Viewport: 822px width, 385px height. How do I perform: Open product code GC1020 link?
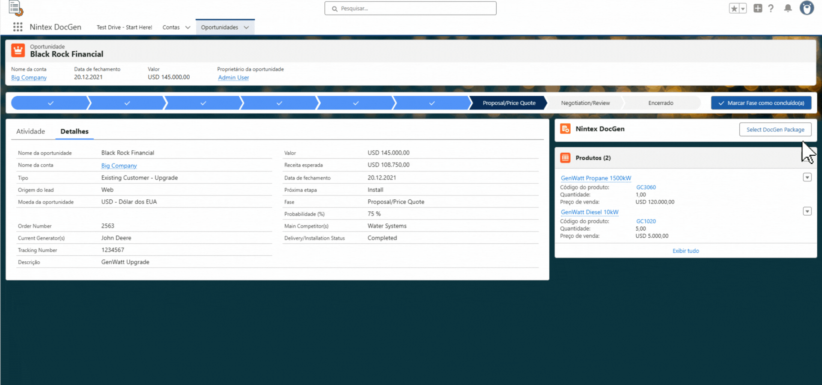646,221
